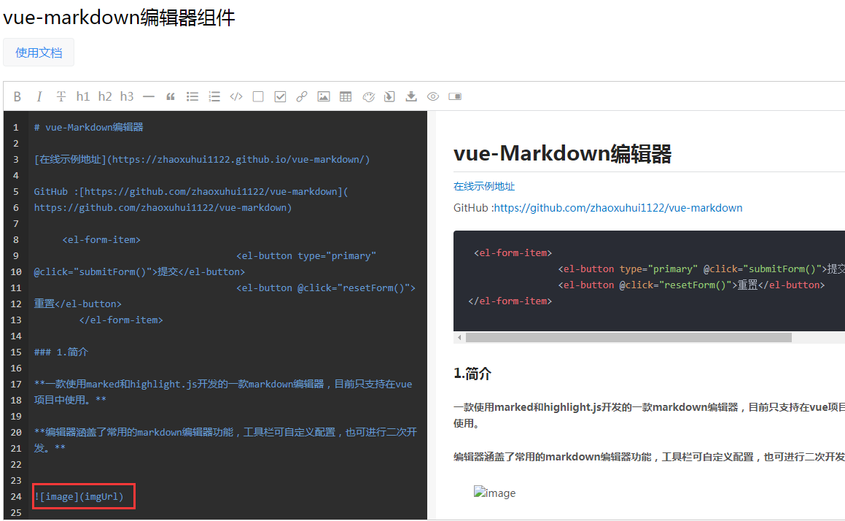Click the broken image placeholder in preview
This screenshot has width=845, height=521.
(x=495, y=493)
